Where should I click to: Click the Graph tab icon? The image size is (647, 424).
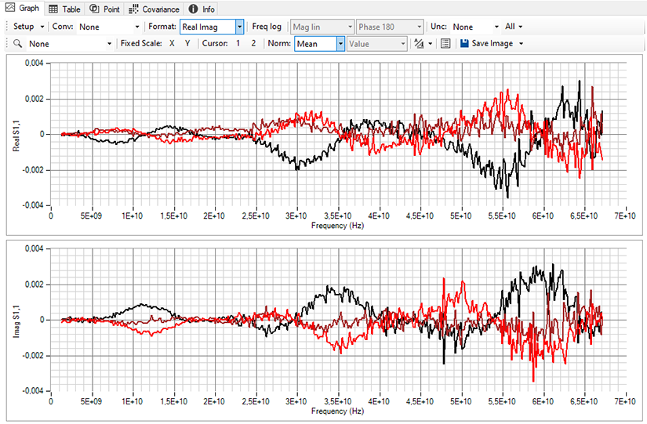click(x=9, y=9)
